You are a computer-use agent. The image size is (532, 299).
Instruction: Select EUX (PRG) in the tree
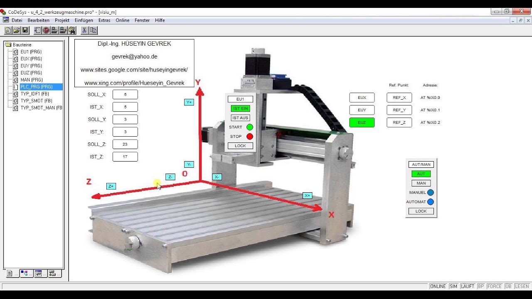pyautogui.click(x=31, y=59)
